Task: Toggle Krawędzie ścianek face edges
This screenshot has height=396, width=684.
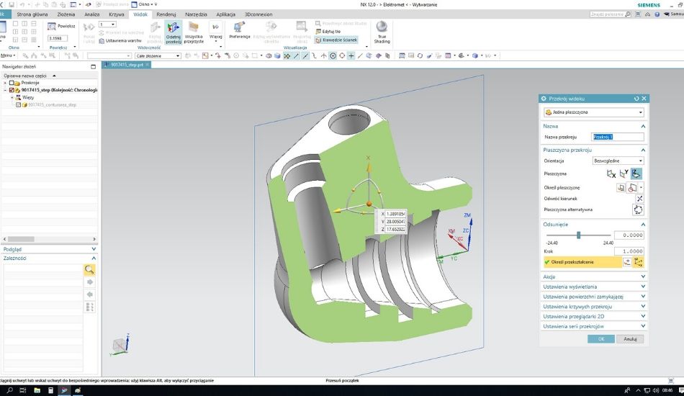Action: (336, 40)
